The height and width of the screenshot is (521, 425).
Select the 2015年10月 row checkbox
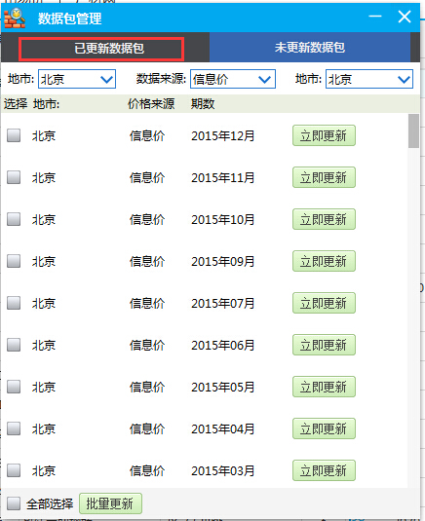point(14,219)
